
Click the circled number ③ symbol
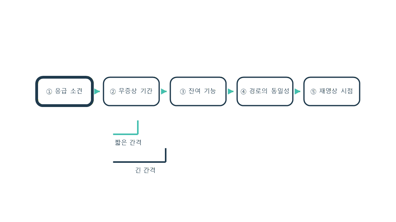click(x=183, y=92)
